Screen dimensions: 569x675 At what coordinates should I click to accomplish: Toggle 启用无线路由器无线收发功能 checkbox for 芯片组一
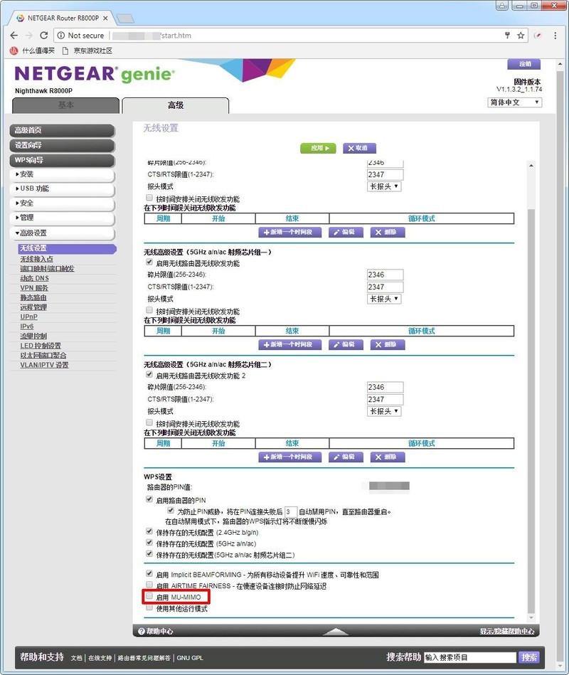[x=149, y=262]
